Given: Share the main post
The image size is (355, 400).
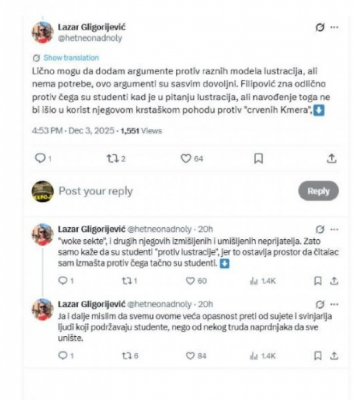Looking at the screenshot, I should coord(332,158).
